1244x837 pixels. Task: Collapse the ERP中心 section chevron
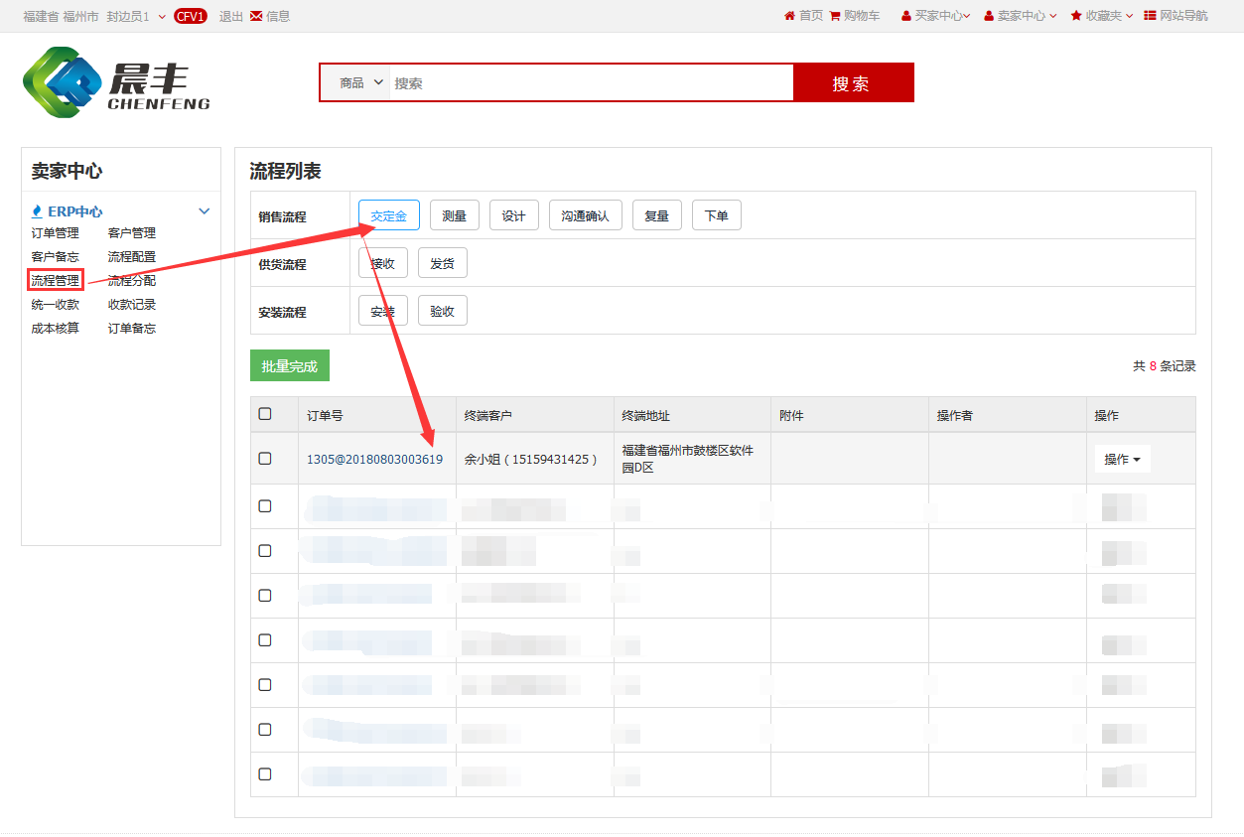pos(205,211)
